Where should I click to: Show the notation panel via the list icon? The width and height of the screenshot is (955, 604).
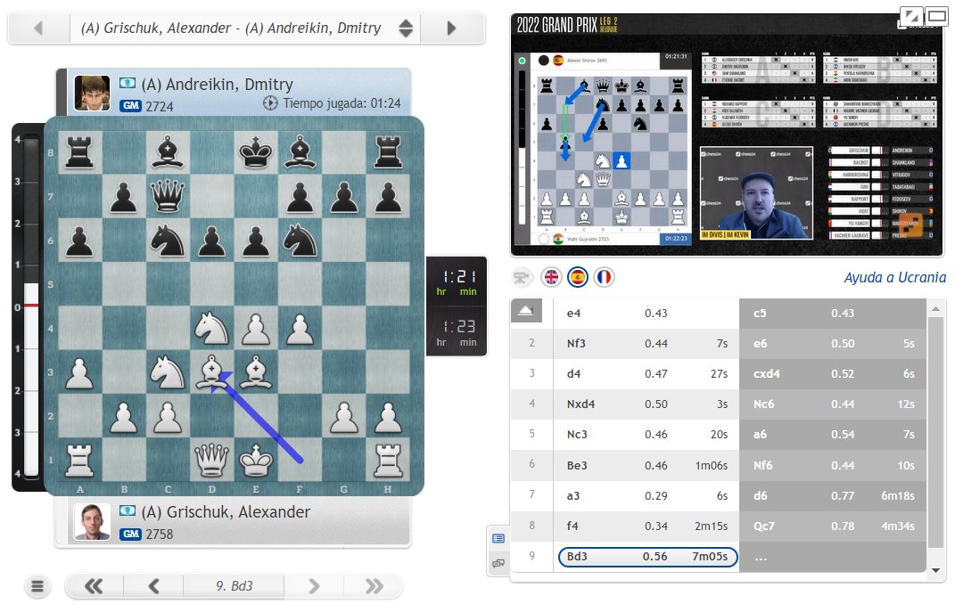tap(498, 538)
